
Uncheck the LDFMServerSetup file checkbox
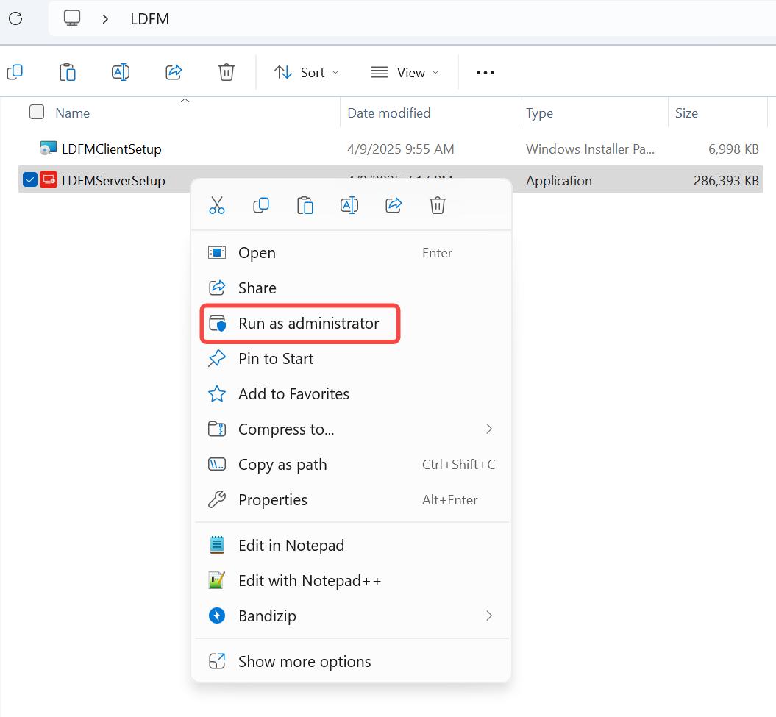[30, 180]
